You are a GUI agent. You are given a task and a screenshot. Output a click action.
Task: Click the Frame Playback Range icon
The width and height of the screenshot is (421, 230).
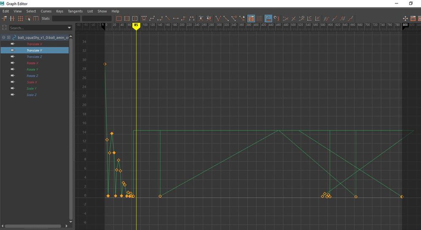127,19
